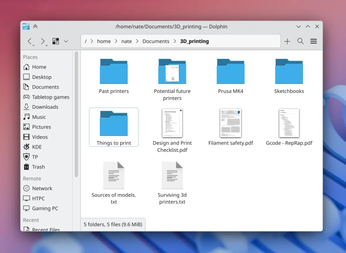346x253 pixels.
Task: Open a new tab with plus icon
Action: pyautogui.click(x=287, y=41)
